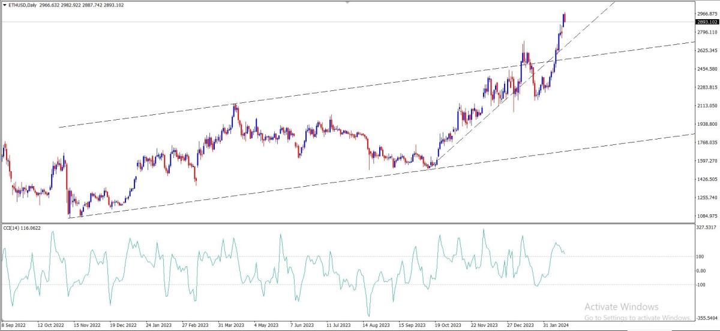This screenshot has width=720, height=331.
Task: Click the 0.00 CCI zero level label
Action: tap(701, 271)
